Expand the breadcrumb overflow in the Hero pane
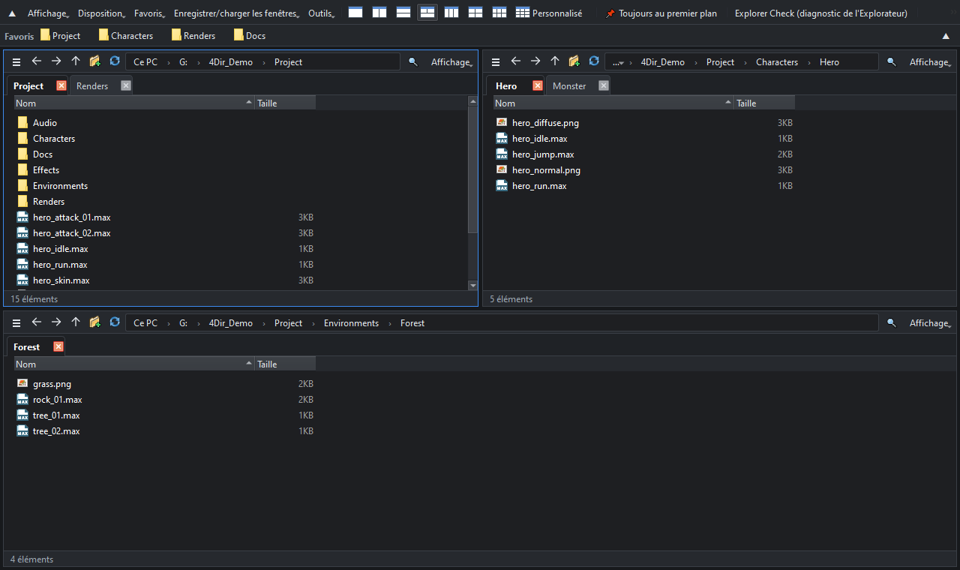Screen dimensions: 960x570 tap(618, 62)
